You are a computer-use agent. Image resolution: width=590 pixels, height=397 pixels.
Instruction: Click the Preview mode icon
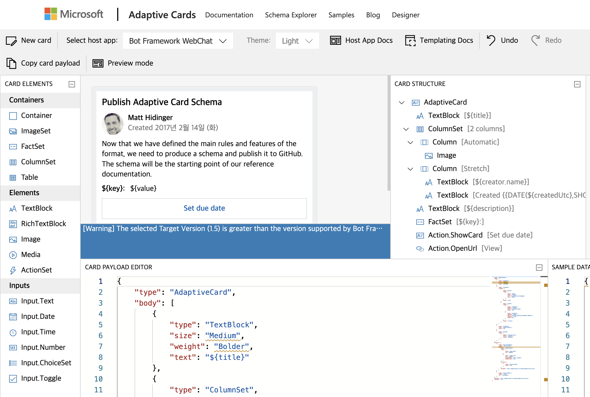click(98, 63)
